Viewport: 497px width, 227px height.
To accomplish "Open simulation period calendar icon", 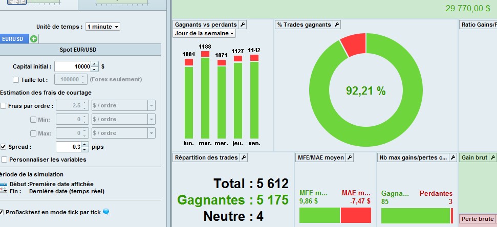I will point(3,188).
